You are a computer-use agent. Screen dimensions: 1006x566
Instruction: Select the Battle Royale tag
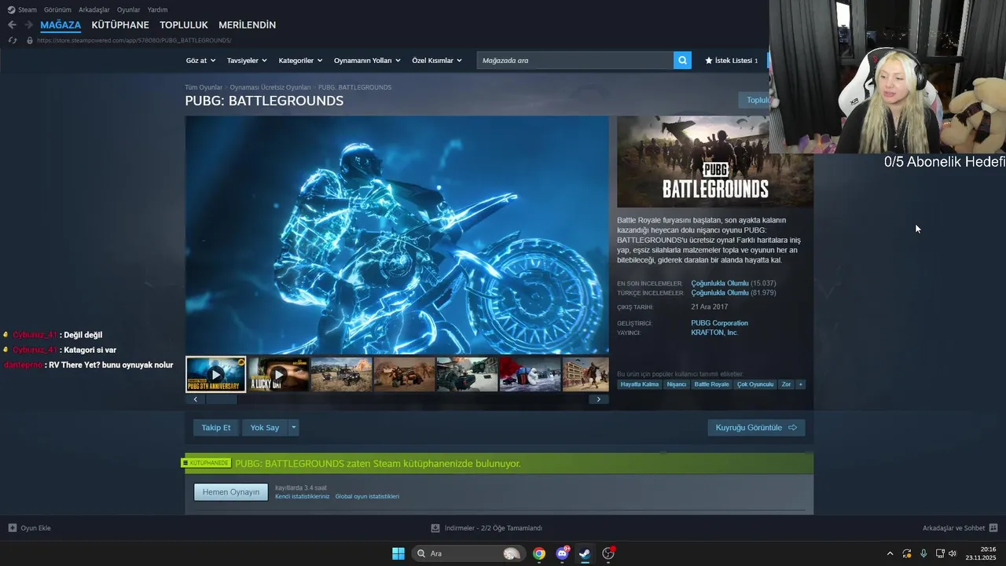pyautogui.click(x=711, y=384)
